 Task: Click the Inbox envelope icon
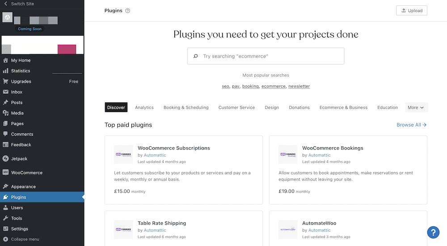click(x=5, y=92)
